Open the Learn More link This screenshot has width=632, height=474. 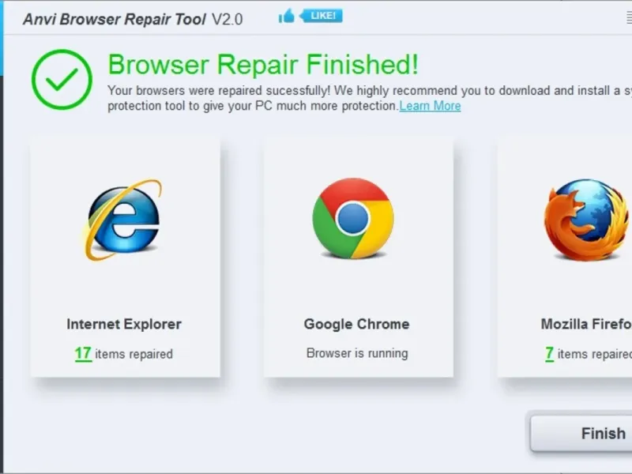(430, 106)
